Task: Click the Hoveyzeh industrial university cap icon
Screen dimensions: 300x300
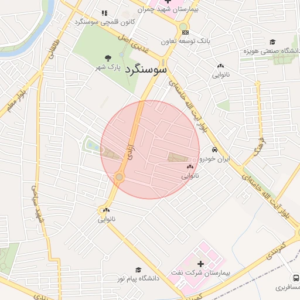Action: [272, 42]
